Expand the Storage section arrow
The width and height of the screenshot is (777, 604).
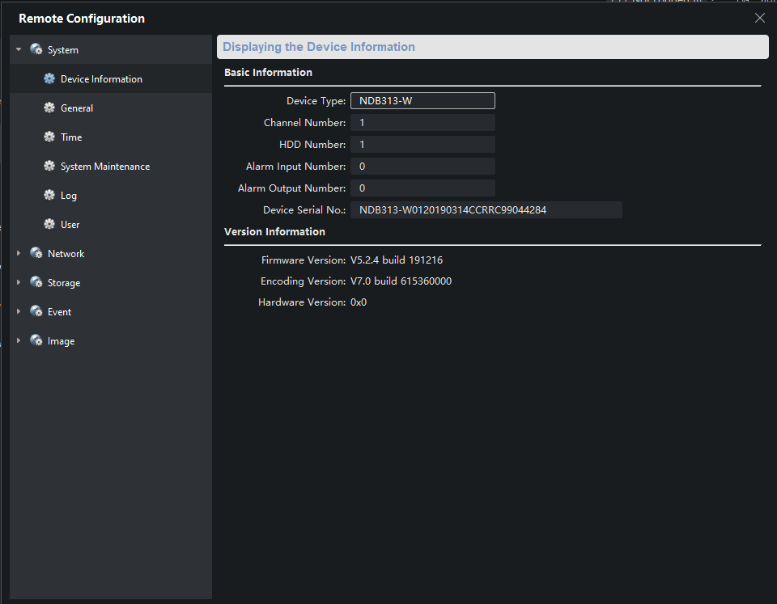pyautogui.click(x=19, y=283)
